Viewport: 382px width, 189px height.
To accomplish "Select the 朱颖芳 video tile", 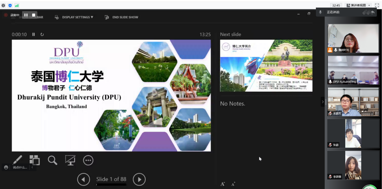I will [x=353, y=102].
